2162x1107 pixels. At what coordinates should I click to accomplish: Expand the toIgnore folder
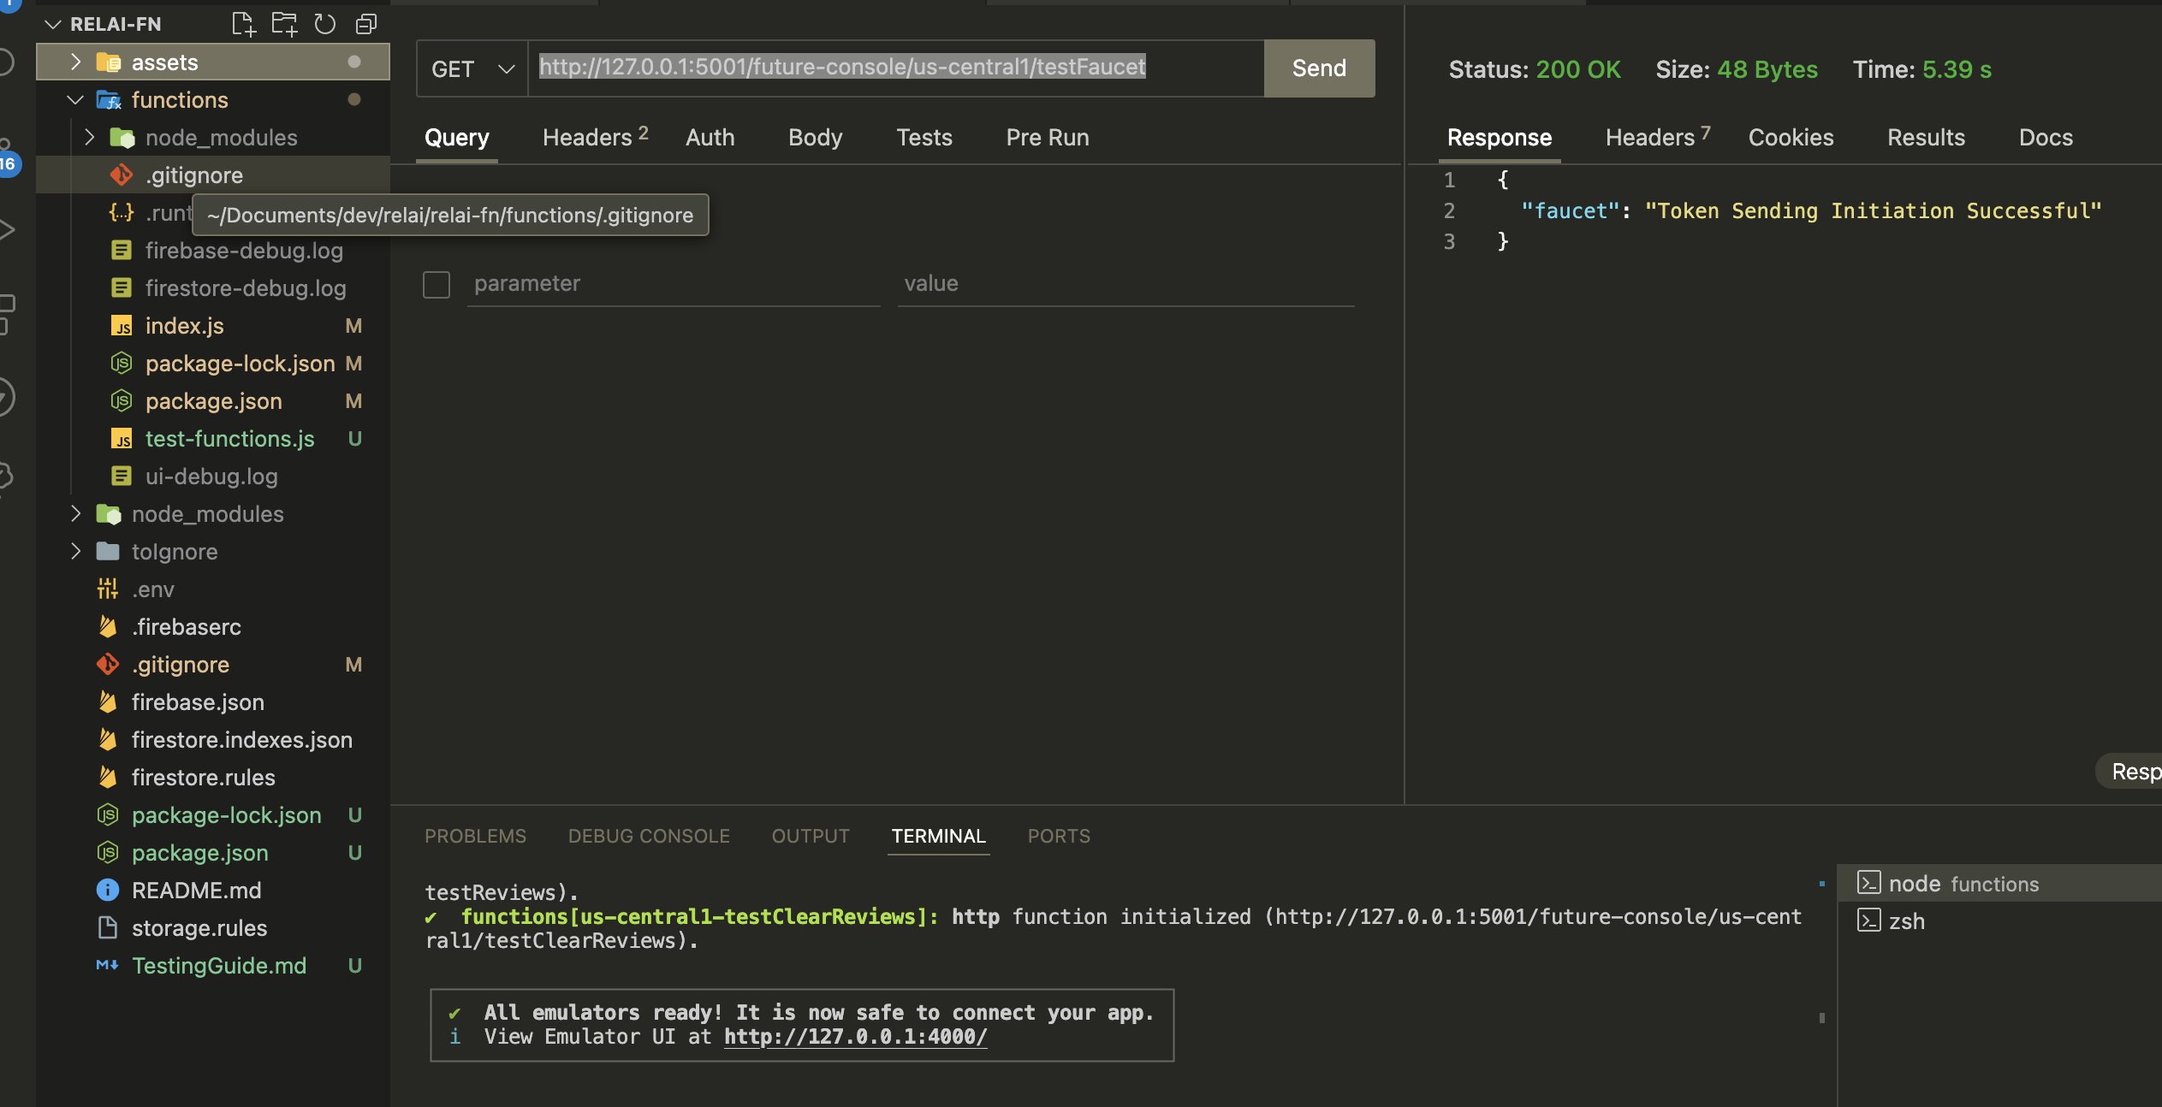75,551
